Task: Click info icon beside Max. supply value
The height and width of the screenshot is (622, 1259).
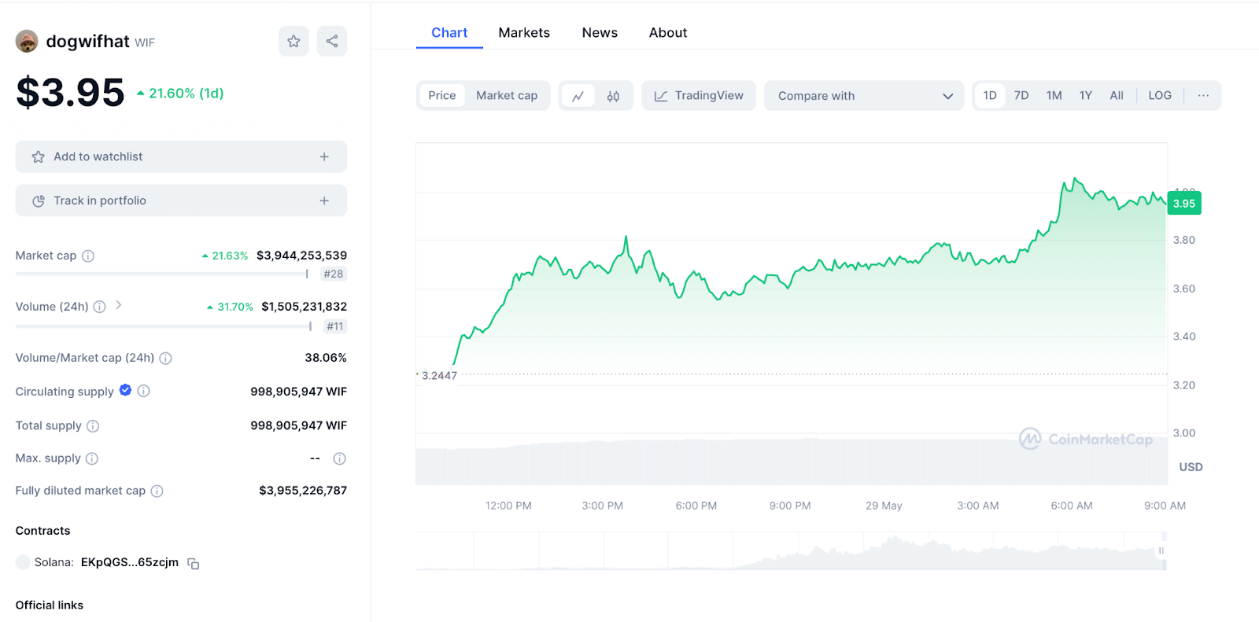Action: pos(340,458)
